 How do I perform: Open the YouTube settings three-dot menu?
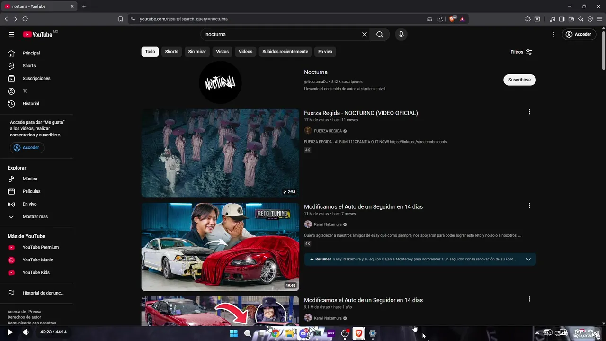pos(553,35)
